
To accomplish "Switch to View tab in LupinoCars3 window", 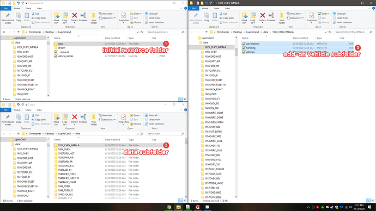I will click(39, 8).
